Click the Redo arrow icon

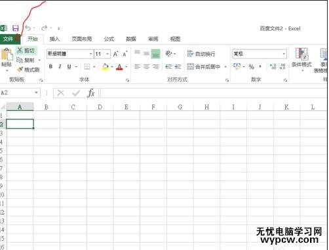pyautogui.click(x=45, y=28)
